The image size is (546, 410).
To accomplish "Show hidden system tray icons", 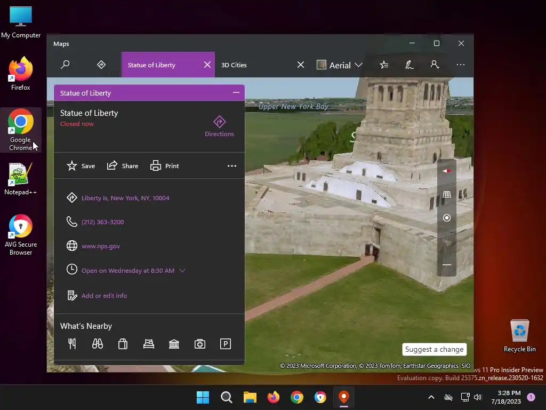I will pos(431,397).
